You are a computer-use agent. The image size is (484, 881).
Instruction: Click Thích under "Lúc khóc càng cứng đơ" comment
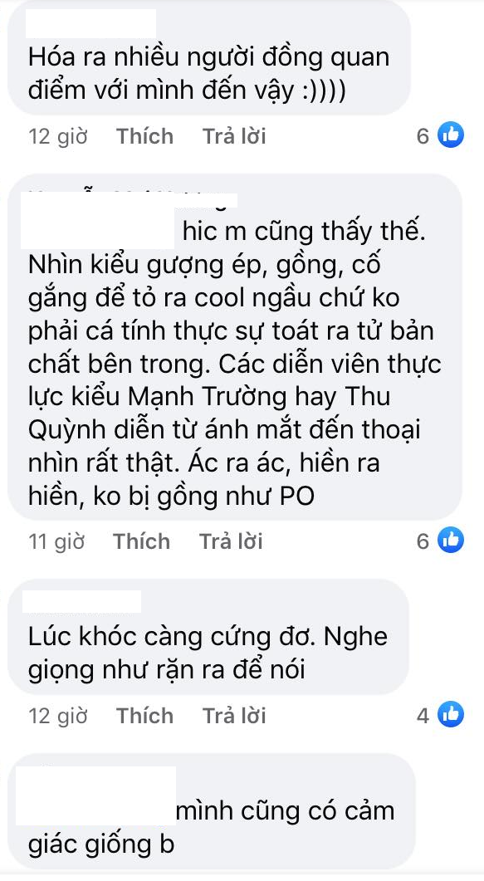(144, 715)
